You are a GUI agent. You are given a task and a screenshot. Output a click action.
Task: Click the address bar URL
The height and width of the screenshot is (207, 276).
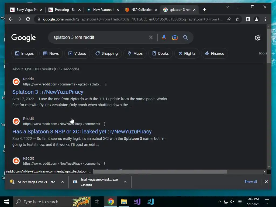[133, 19]
